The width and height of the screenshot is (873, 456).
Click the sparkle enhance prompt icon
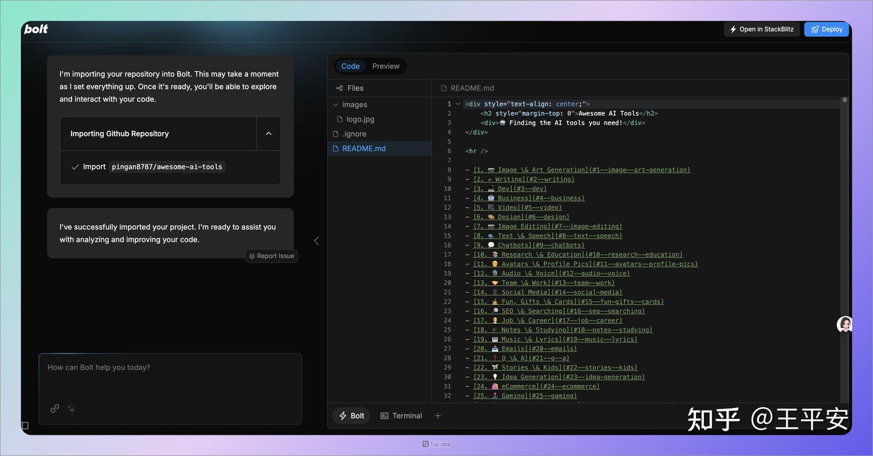(x=72, y=409)
